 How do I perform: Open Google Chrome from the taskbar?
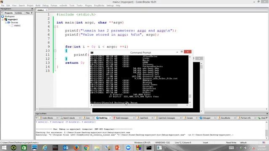[87, 148]
